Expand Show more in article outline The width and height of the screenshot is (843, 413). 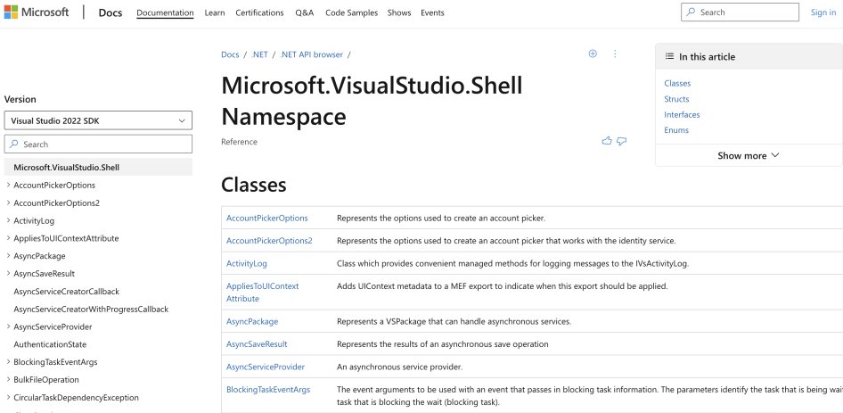click(x=748, y=155)
